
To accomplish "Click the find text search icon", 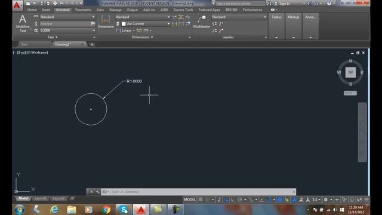I will (x=93, y=24).
